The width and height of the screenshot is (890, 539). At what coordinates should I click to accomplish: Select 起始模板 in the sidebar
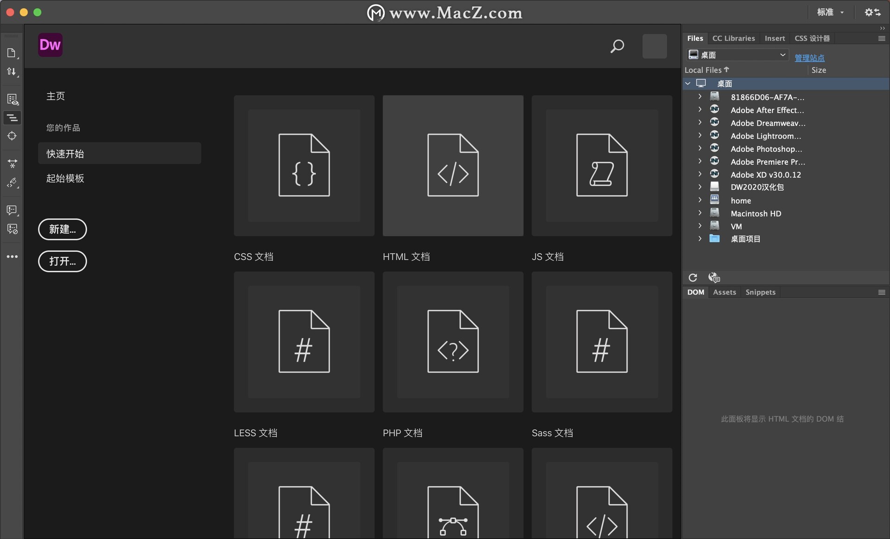coord(65,179)
